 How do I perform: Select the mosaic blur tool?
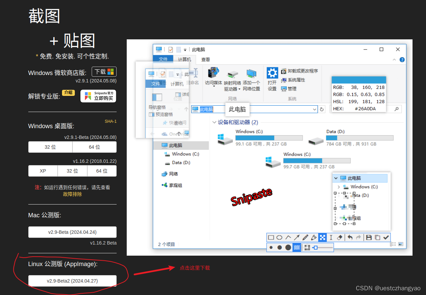(x=323, y=237)
